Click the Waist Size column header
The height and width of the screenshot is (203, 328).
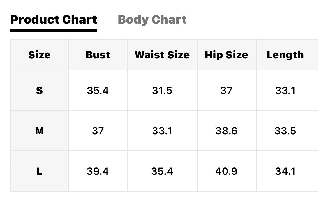point(162,55)
